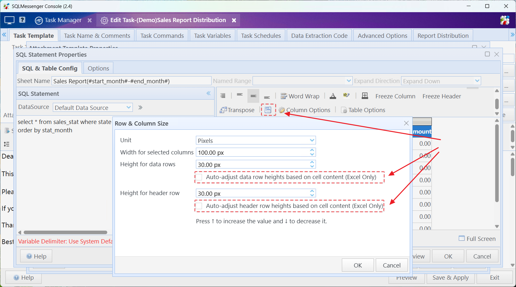
Task: Click the highlight color pencil icon
Action: pyautogui.click(x=346, y=95)
